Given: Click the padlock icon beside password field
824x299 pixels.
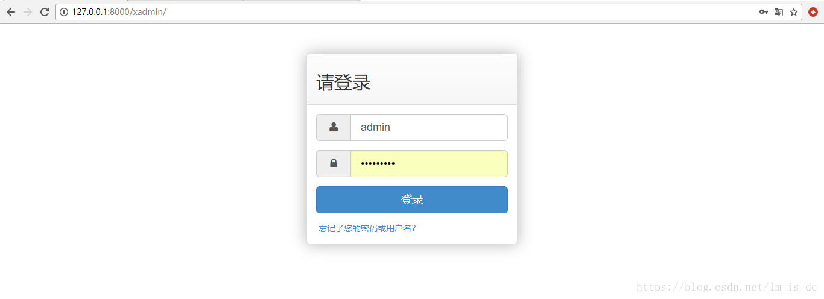Looking at the screenshot, I should 334,163.
